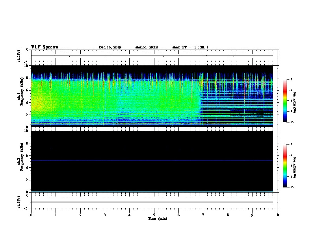
Task: Click the ch.1 voltage waveform trace
Action: click(x=152, y=56)
